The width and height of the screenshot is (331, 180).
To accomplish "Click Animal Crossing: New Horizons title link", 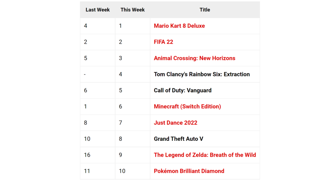I will coord(194,58).
